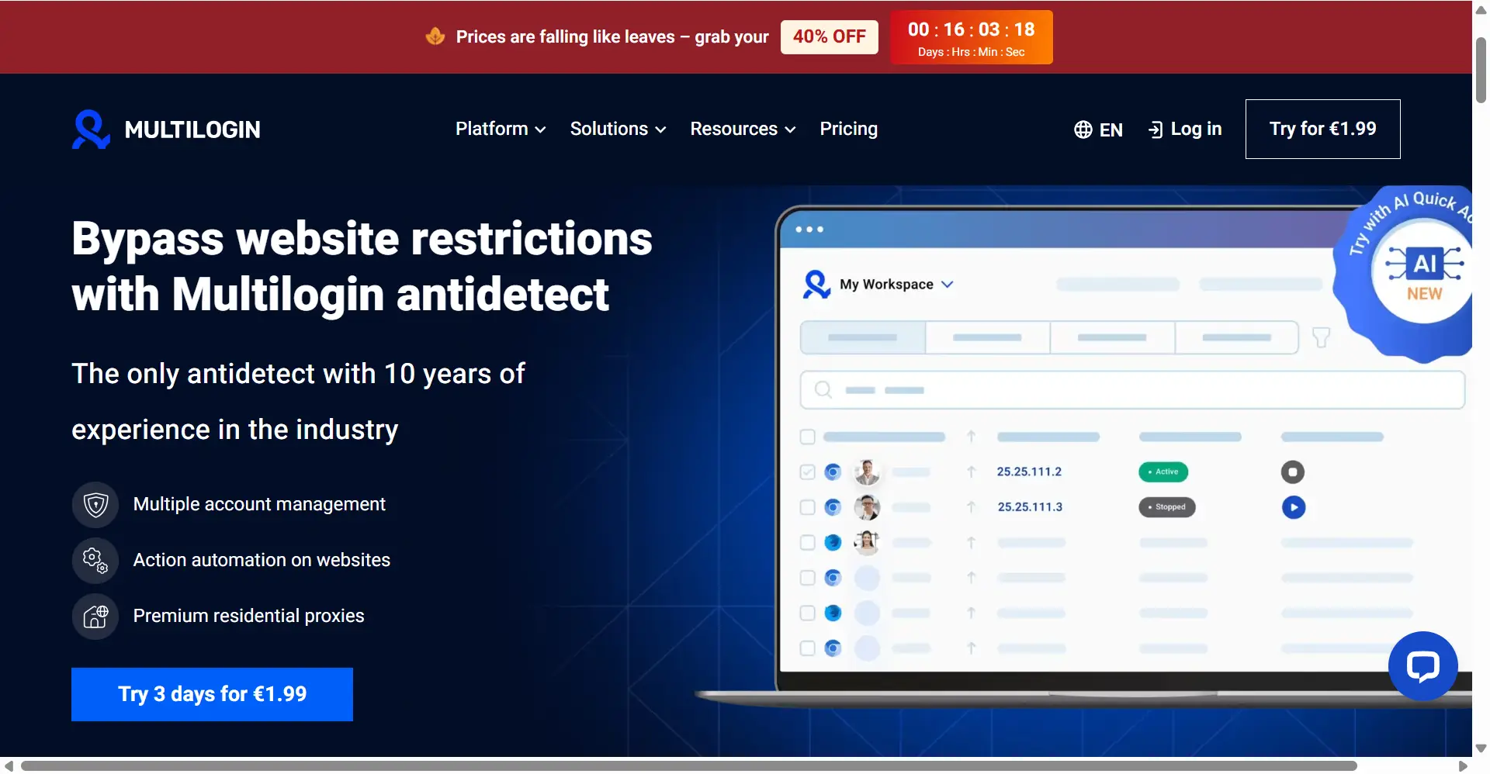Image resolution: width=1490 pixels, height=774 pixels.
Task: Click the workspace logo icon beside My Workspace
Action: (816, 285)
